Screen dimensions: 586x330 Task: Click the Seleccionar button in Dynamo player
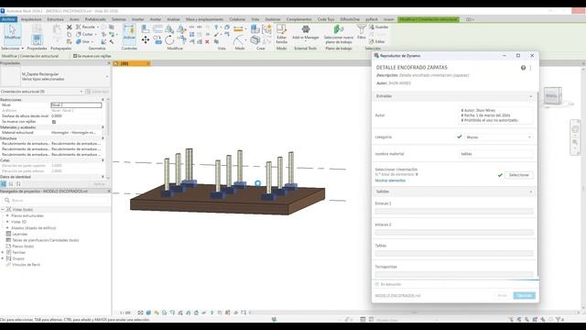(519, 175)
